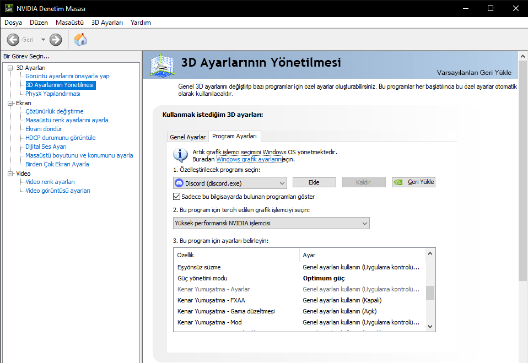Select 'Video renk ayarları' tree item
528x363 pixels.
[50, 182]
